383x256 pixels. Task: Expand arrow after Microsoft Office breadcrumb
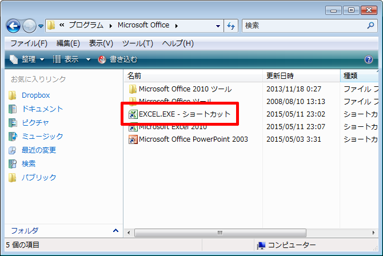pyautogui.click(x=177, y=26)
